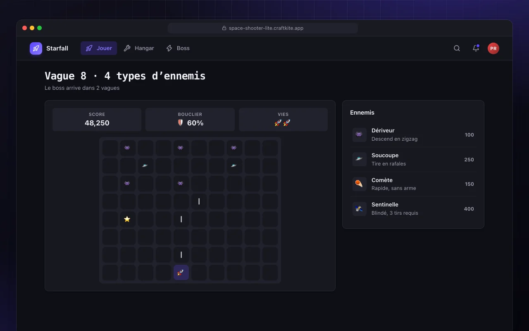Click the Sentinelle satellite icon in enemy list
The width and height of the screenshot is (529, 331).
[x=359, y=209]
